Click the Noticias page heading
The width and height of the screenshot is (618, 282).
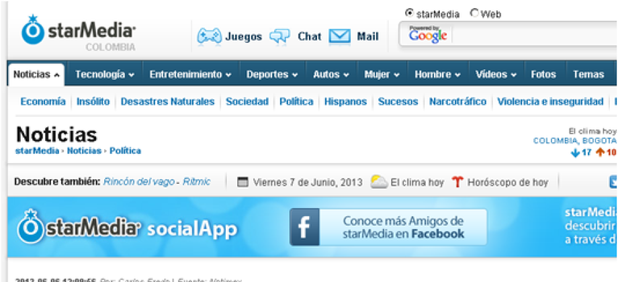click(x=56, y=135)
